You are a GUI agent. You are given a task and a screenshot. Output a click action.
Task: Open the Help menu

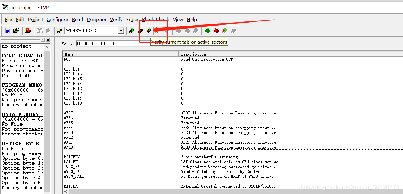(192, 20)
